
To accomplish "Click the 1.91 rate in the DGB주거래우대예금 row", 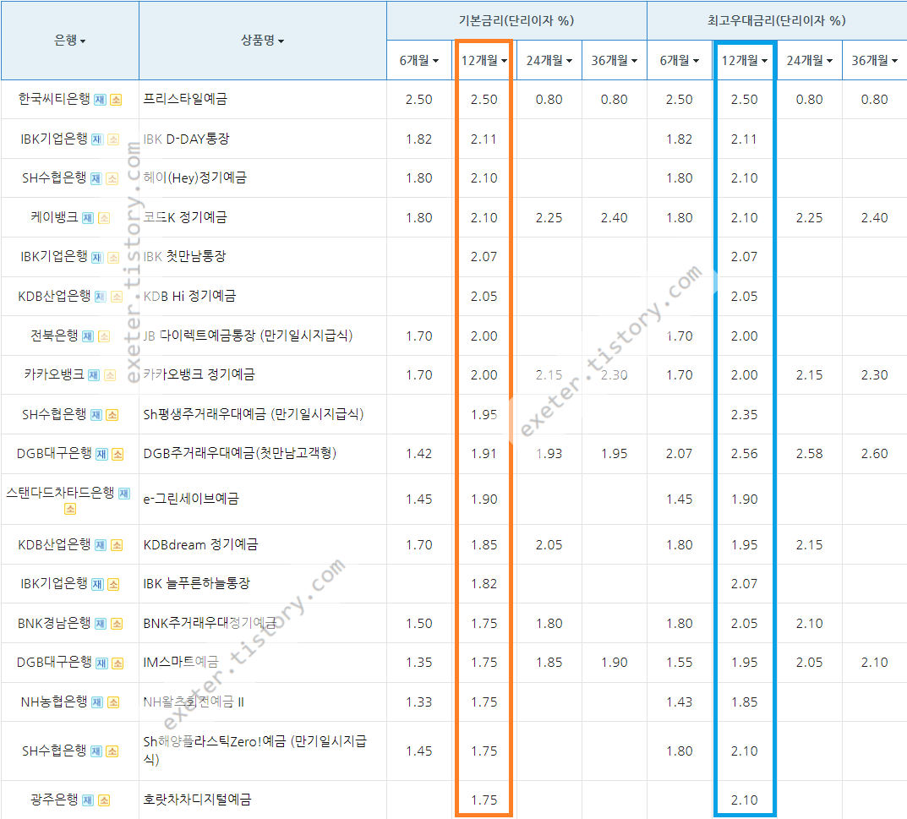I will click(484, 454).
